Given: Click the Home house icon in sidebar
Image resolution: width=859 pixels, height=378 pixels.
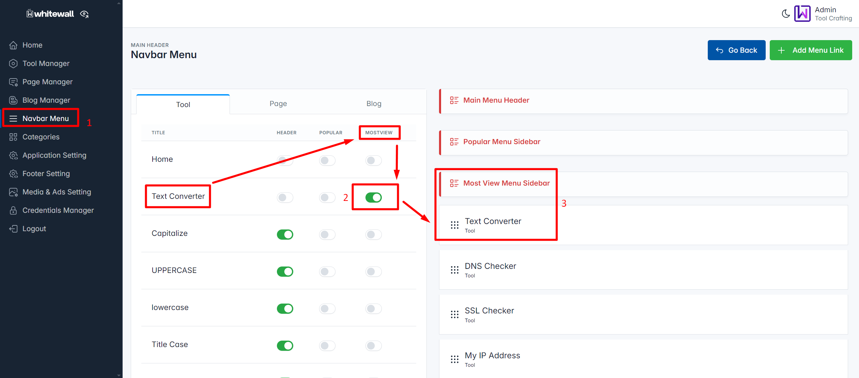Looking at the screenshot, I should [13, 45].
